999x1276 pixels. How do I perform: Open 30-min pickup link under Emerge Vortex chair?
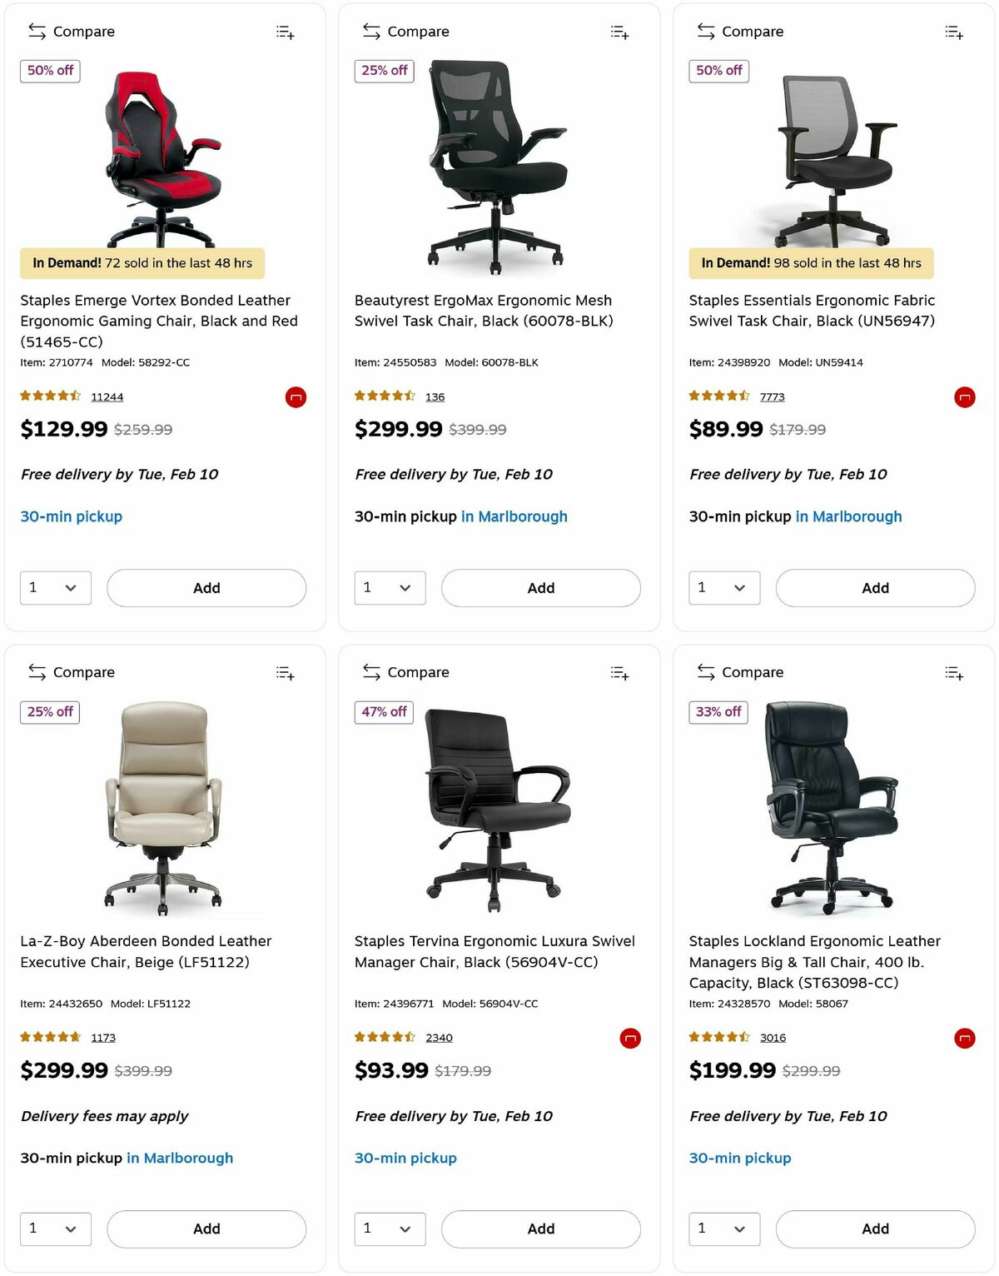72,516
